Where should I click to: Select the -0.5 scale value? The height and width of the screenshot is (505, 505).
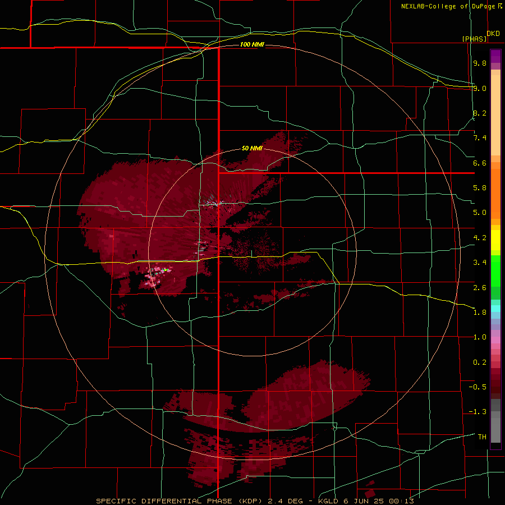(478, 387)
